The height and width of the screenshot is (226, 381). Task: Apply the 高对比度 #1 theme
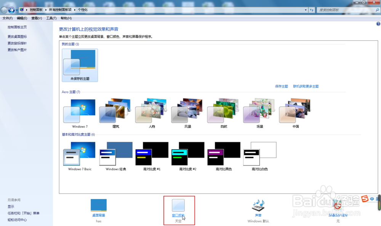[152, 156]
